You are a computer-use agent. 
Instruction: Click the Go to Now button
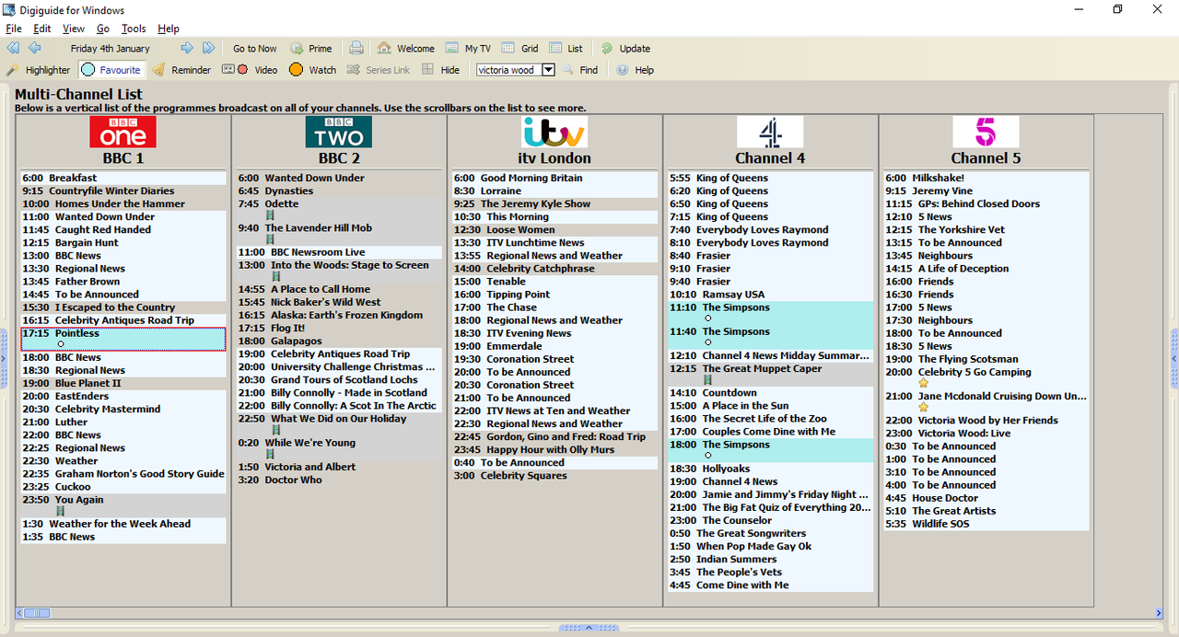tap(254, 49)
